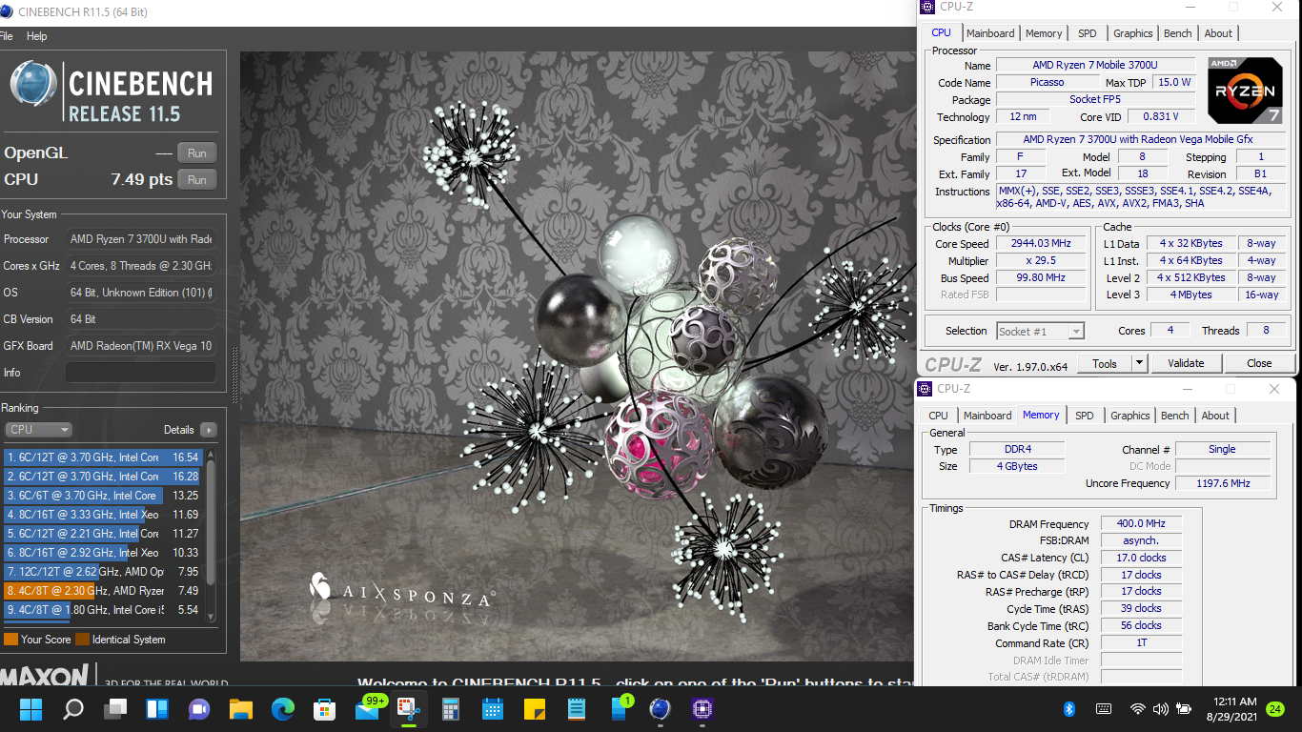This screenshot has width=1302, height=732.
Task: Switch to Cinebench taskbar icon
Action: (x=660, y=709)
